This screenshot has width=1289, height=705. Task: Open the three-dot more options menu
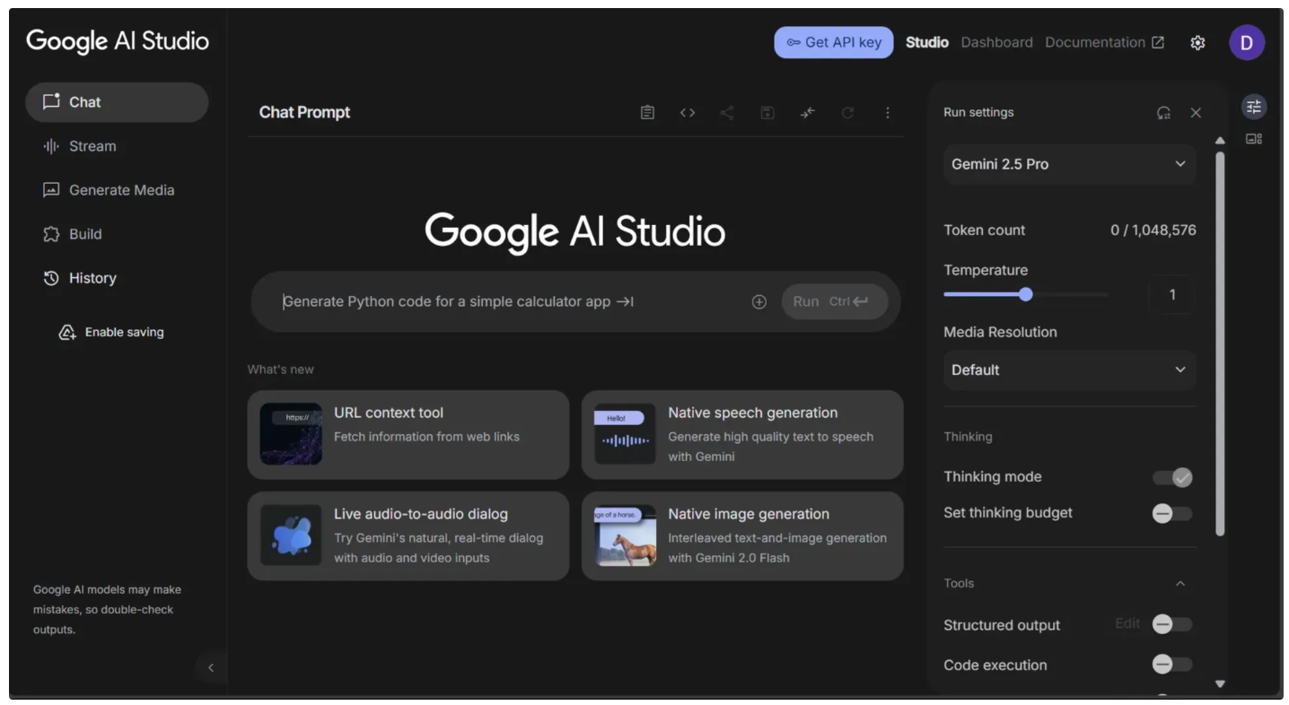(x=887, y=113)
